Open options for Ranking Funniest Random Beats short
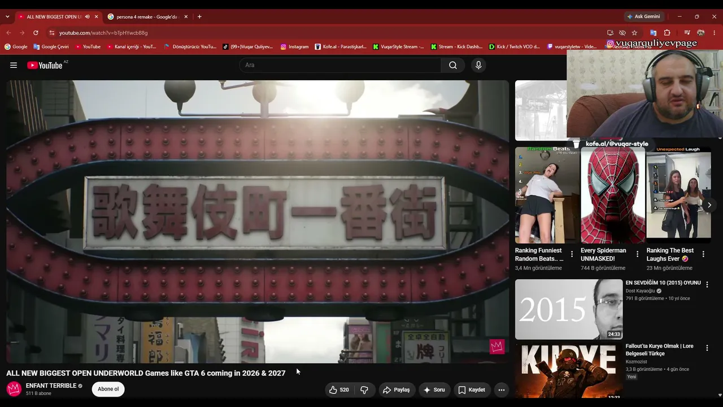The height and width of the screenshot is (407, 723). click(572, 254)
